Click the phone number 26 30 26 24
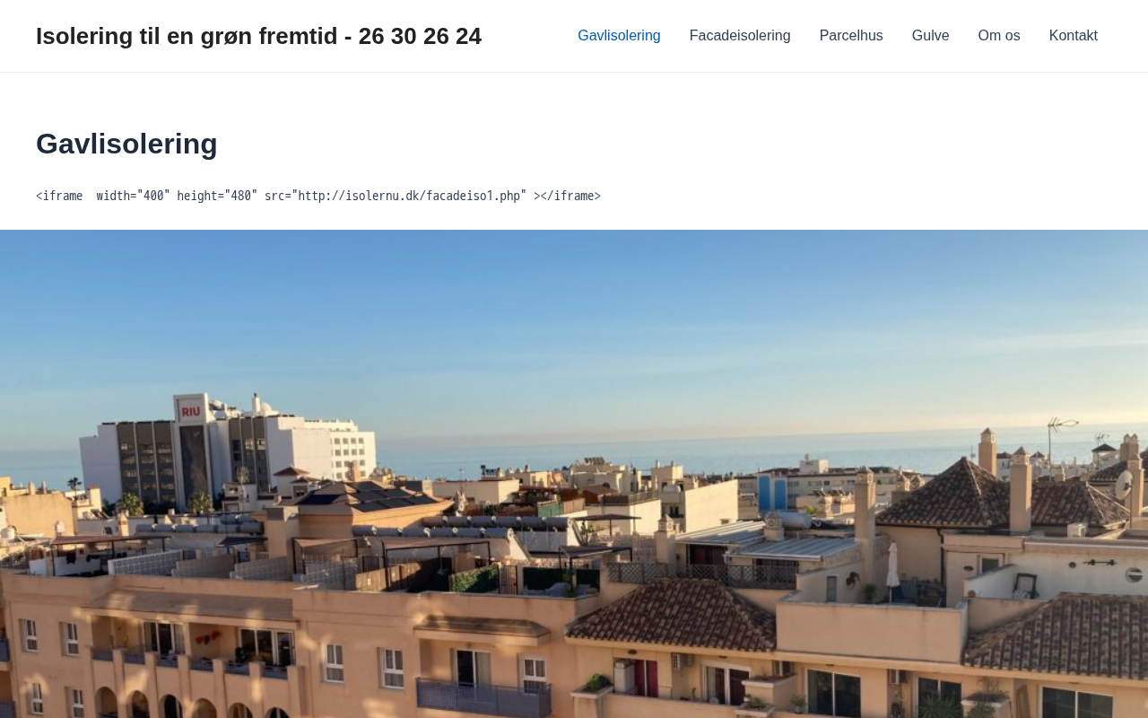1148x718 pixels. pyautogui.click(x=420, y=36)
